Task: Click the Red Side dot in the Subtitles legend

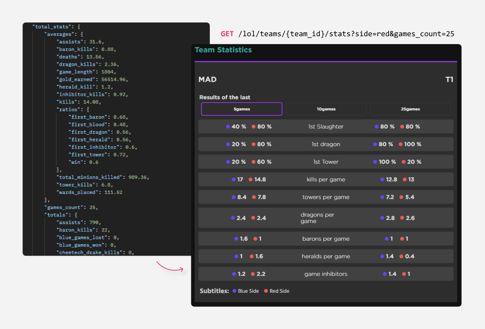Action: 266,291
